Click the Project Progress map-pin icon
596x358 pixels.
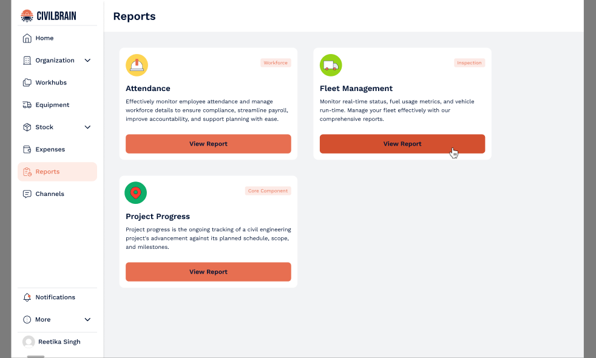[x=136, y=193]
